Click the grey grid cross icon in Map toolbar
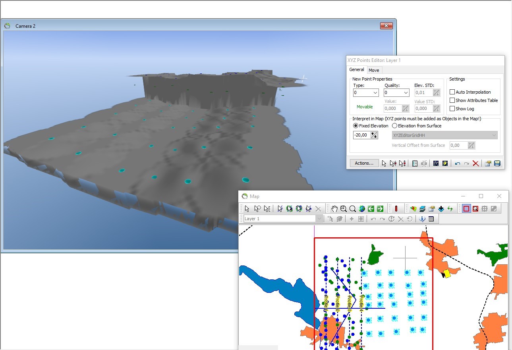This screenshot has height=350, width=512. tap(485, 209)
